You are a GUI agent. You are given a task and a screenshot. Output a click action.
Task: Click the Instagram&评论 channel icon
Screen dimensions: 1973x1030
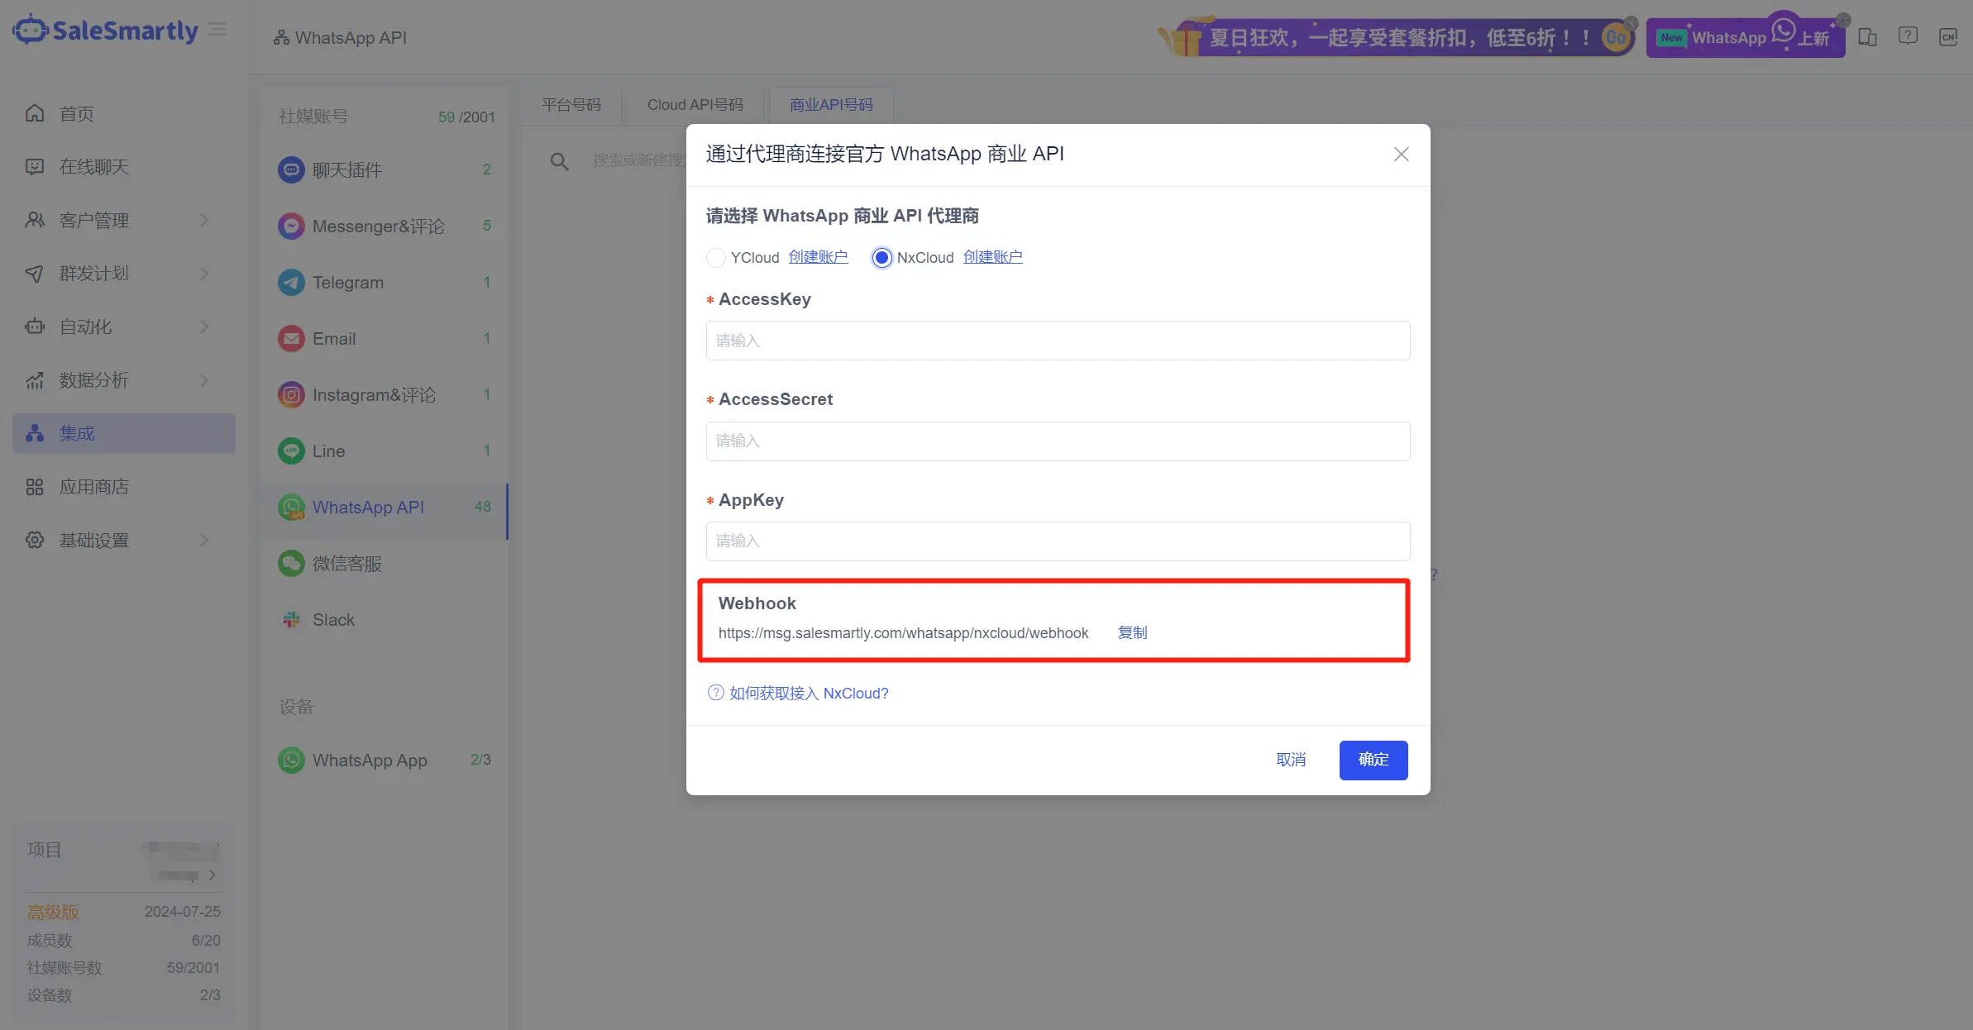coord(291,394)
